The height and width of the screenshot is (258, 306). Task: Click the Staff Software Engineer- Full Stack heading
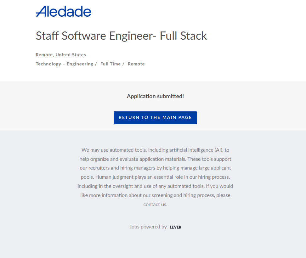point(121,36)
